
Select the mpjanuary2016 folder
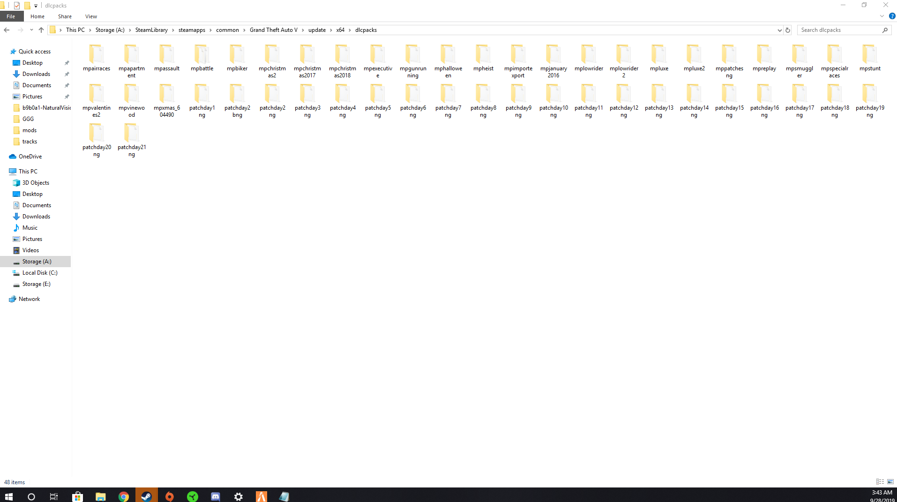pos(553,61)
